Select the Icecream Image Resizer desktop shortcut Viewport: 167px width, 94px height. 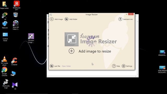pyautogui.click(x=31, y=38)
